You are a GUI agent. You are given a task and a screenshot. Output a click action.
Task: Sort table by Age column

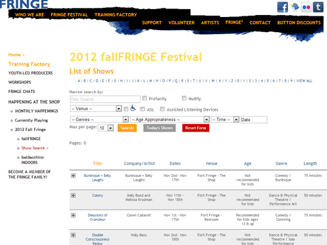[x=247, y=164]
